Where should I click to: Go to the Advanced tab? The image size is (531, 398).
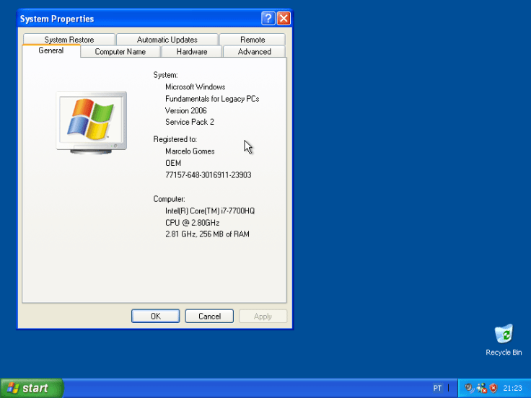click(254, 52)
